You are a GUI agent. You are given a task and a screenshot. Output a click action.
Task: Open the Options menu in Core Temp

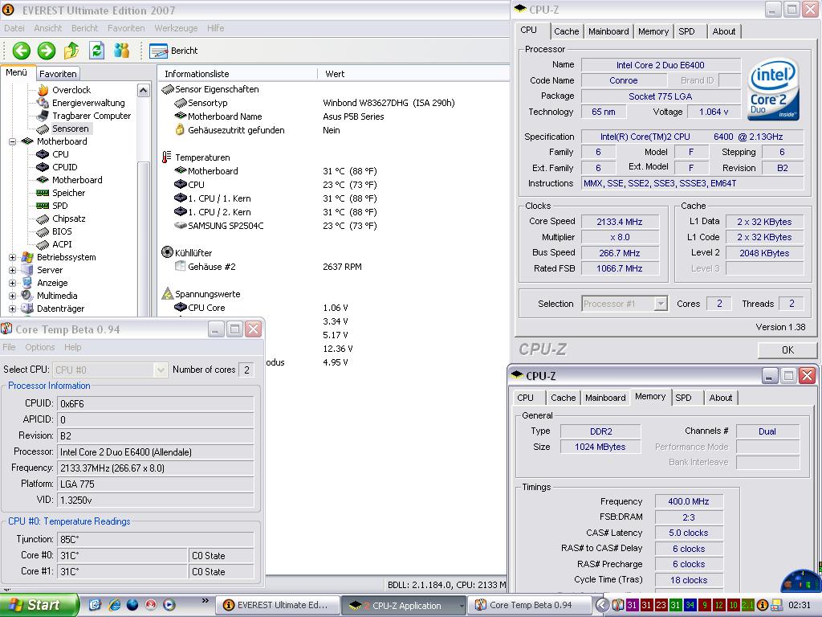click(40, 347)
